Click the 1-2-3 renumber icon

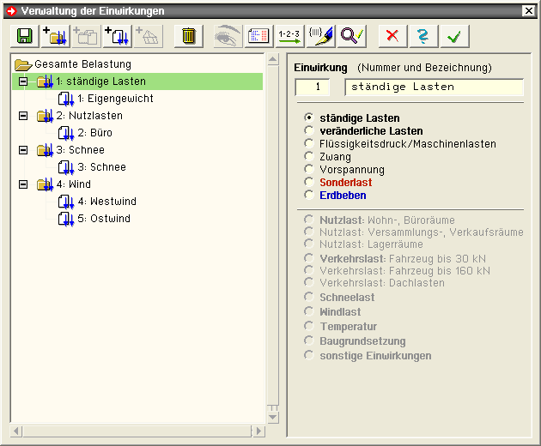coord(288,36)
